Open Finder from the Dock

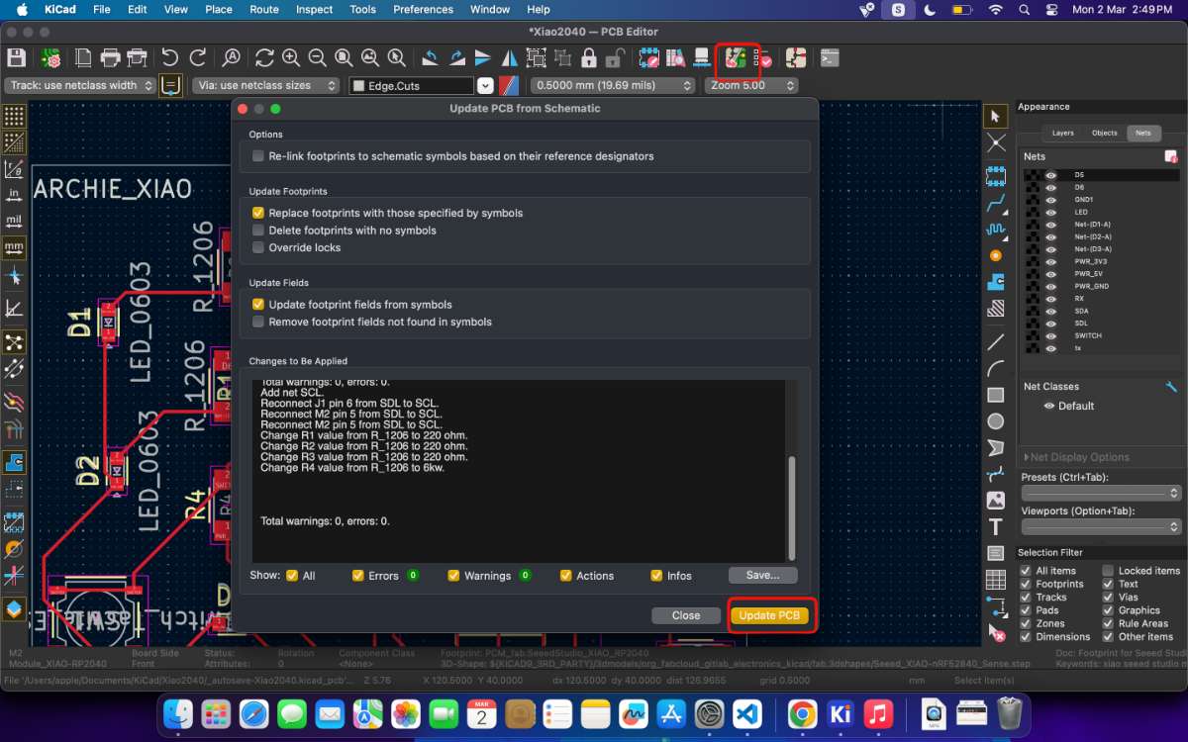click(179, 712)
